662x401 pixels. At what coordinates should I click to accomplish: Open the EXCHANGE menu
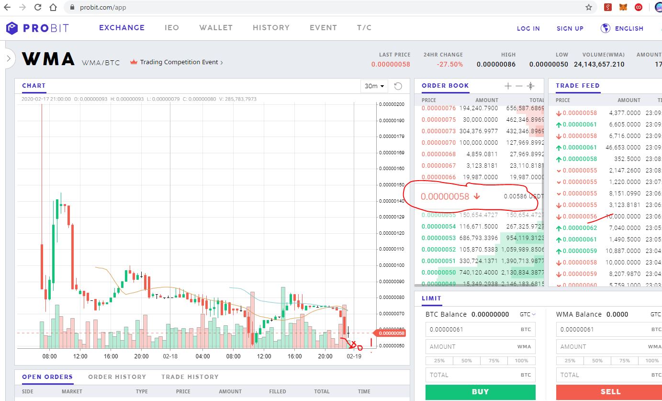(x=122, y=28)
